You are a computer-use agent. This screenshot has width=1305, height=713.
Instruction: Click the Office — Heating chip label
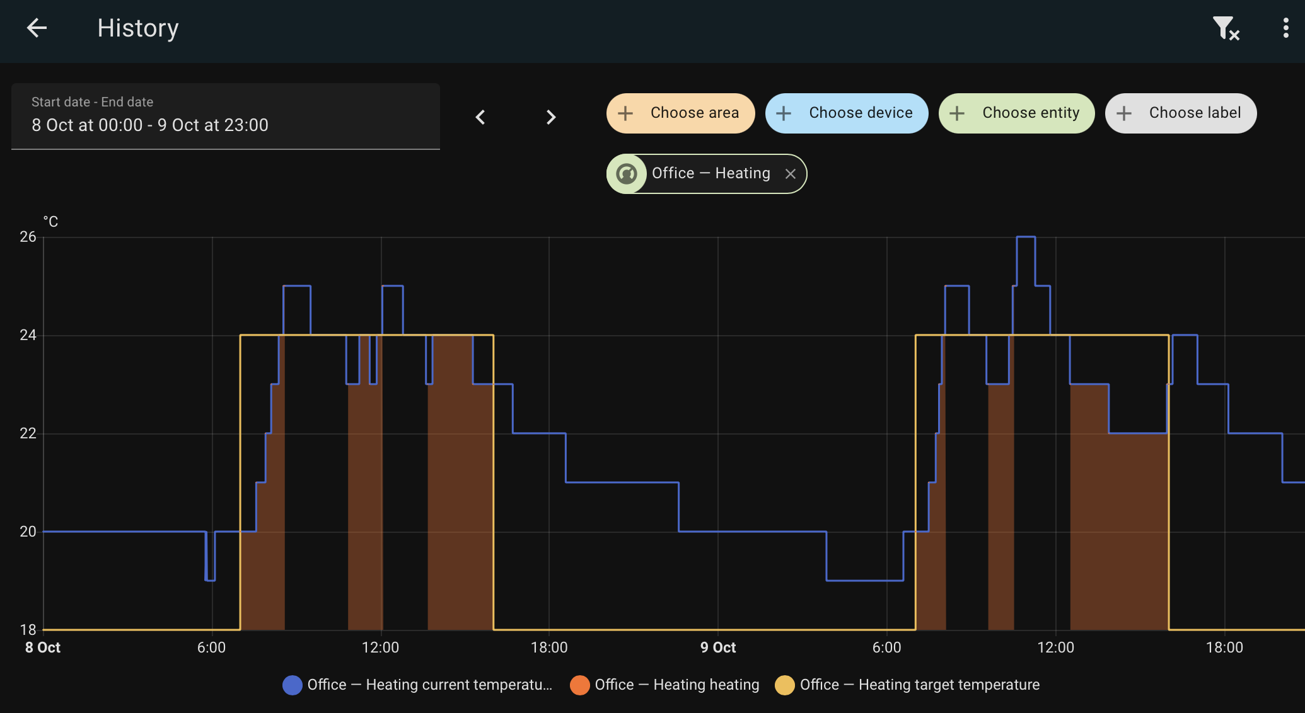[x=710, y=174]
